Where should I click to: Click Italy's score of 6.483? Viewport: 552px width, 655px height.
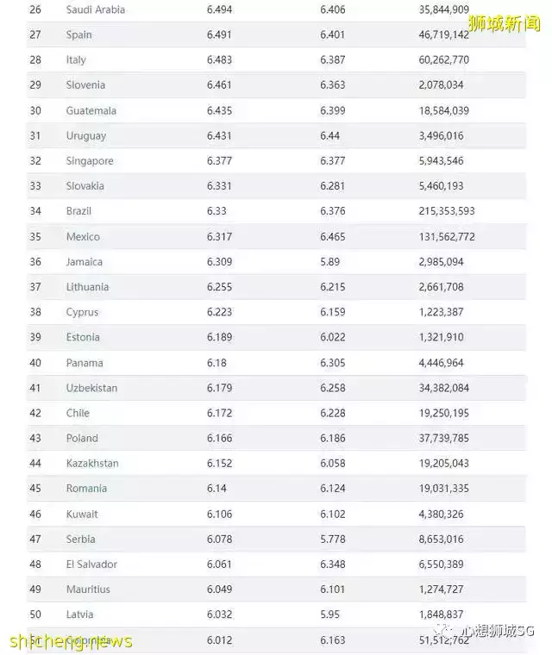[x=219, y=60]
